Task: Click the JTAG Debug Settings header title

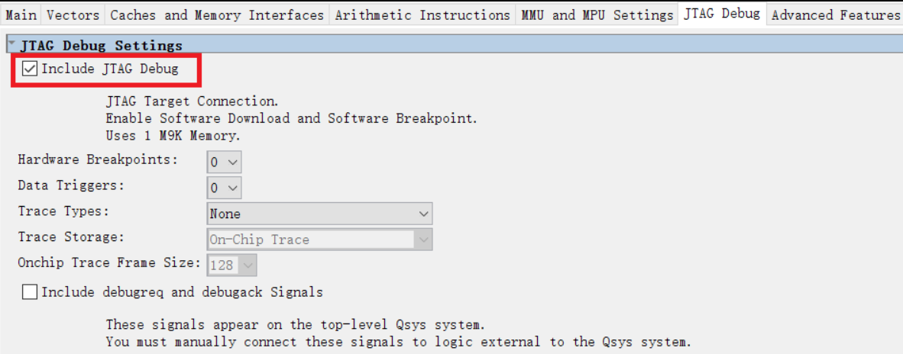Action: (102, 46)
